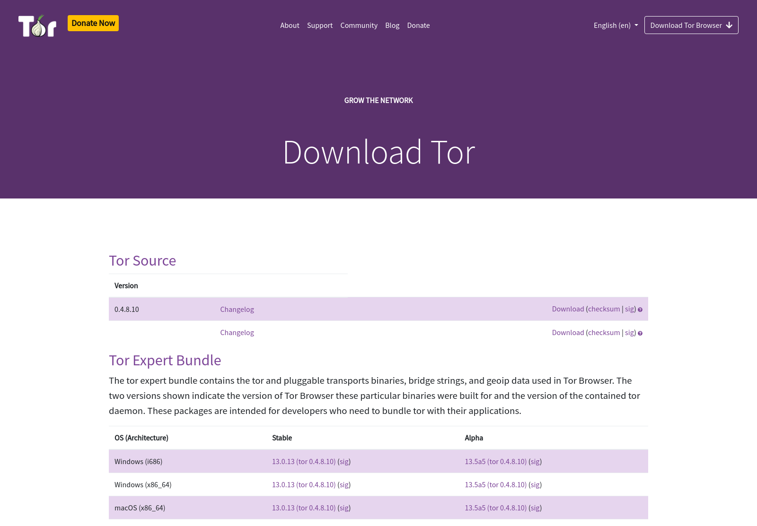
Task: Click the Stable column header
Action: 282,438
